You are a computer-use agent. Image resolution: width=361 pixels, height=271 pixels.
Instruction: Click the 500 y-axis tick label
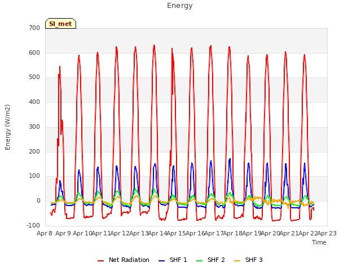pyautogui.click(x=34, y=77)
